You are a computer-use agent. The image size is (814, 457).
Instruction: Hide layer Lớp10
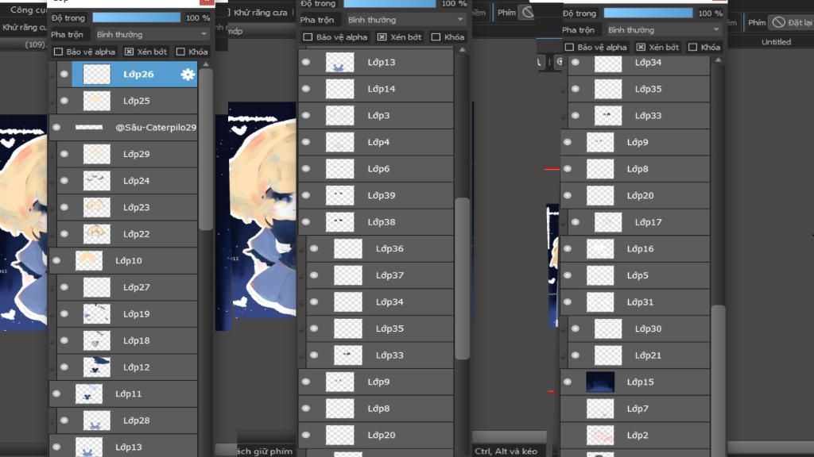coord(56,260)
